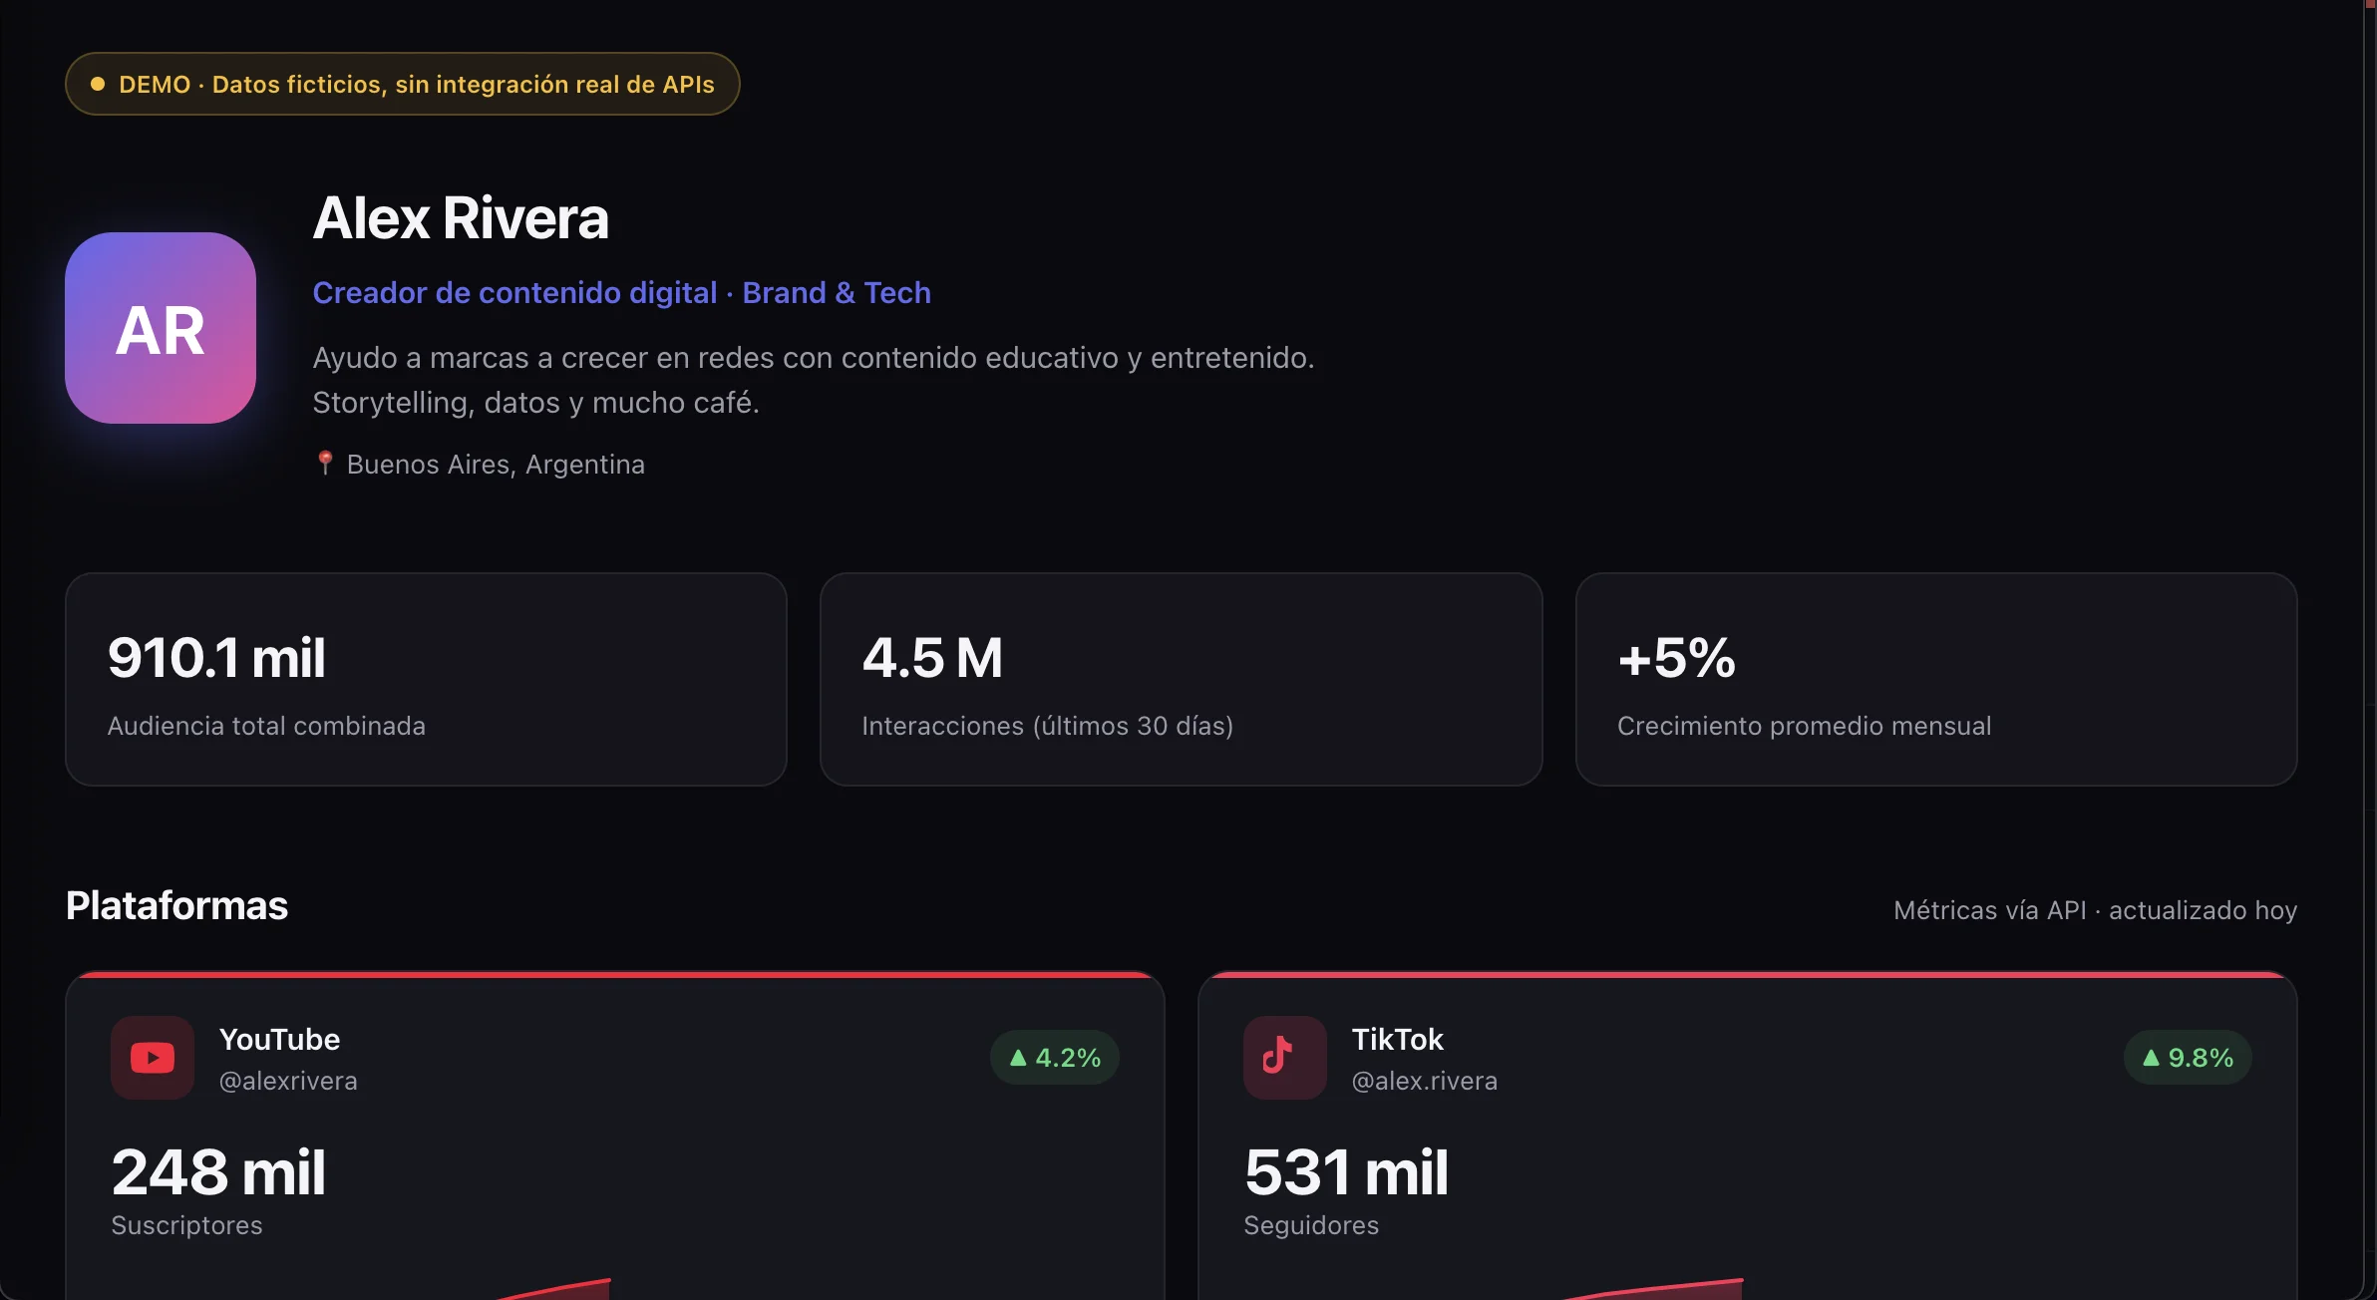2377x1300 pixels.
Task: Select the Alex Rivera name heading
Action: click(x=461, y=217)
